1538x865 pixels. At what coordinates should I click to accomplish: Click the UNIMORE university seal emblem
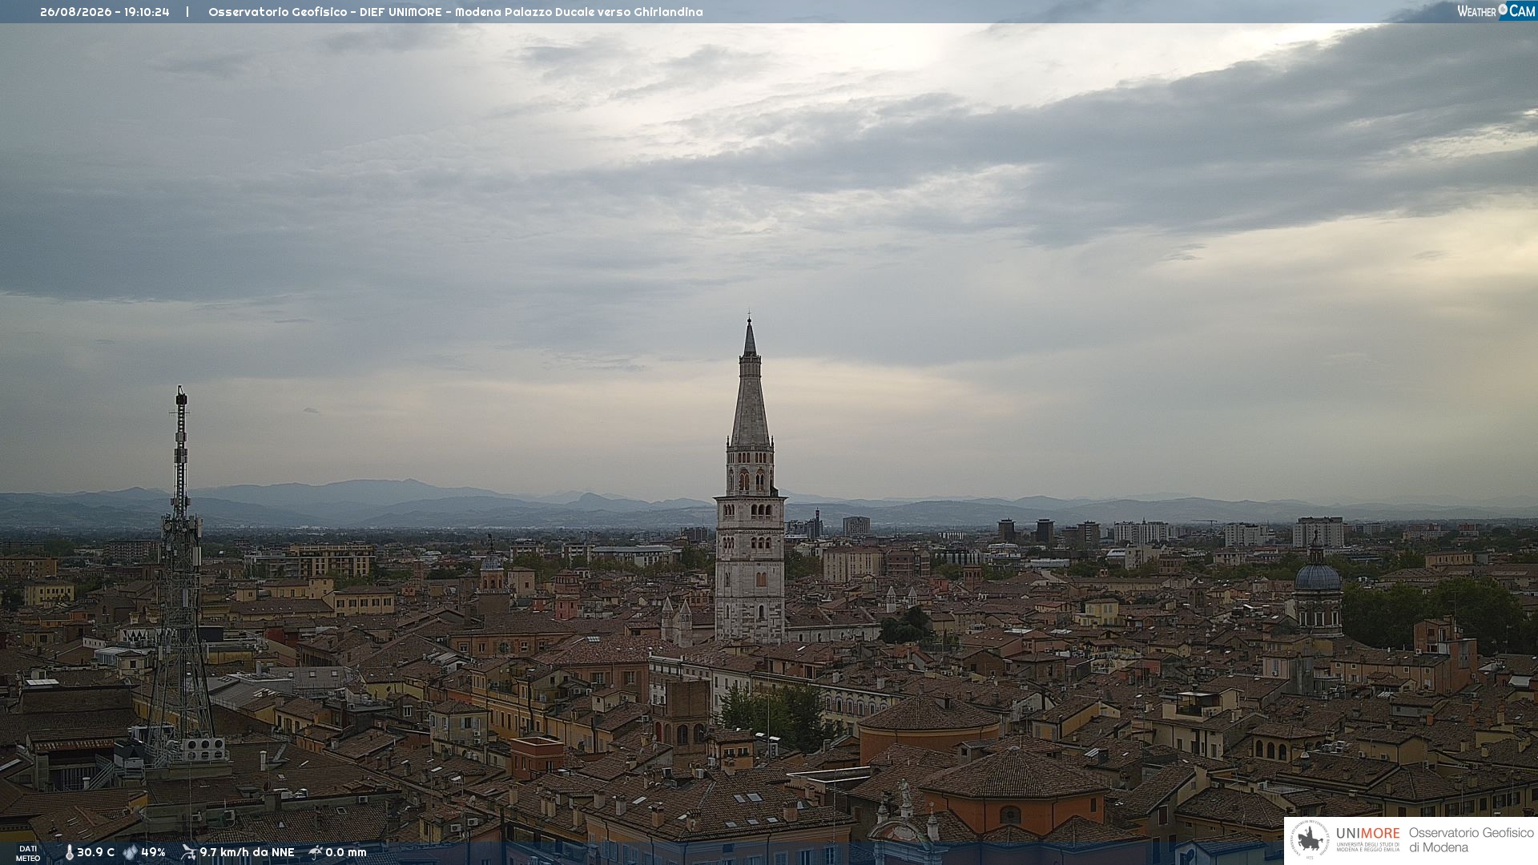[1310, 839]
